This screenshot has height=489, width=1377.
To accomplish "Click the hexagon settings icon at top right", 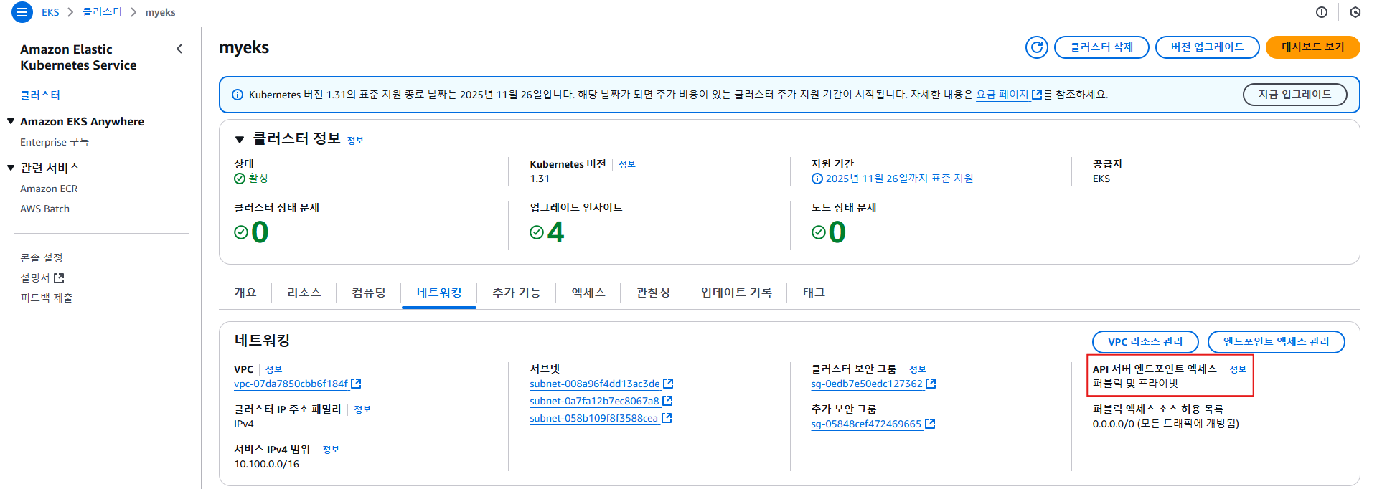I will (x=1355, y=12).
